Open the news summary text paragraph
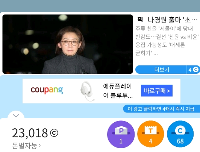This screenshot has width=200, height=152. 167,41
